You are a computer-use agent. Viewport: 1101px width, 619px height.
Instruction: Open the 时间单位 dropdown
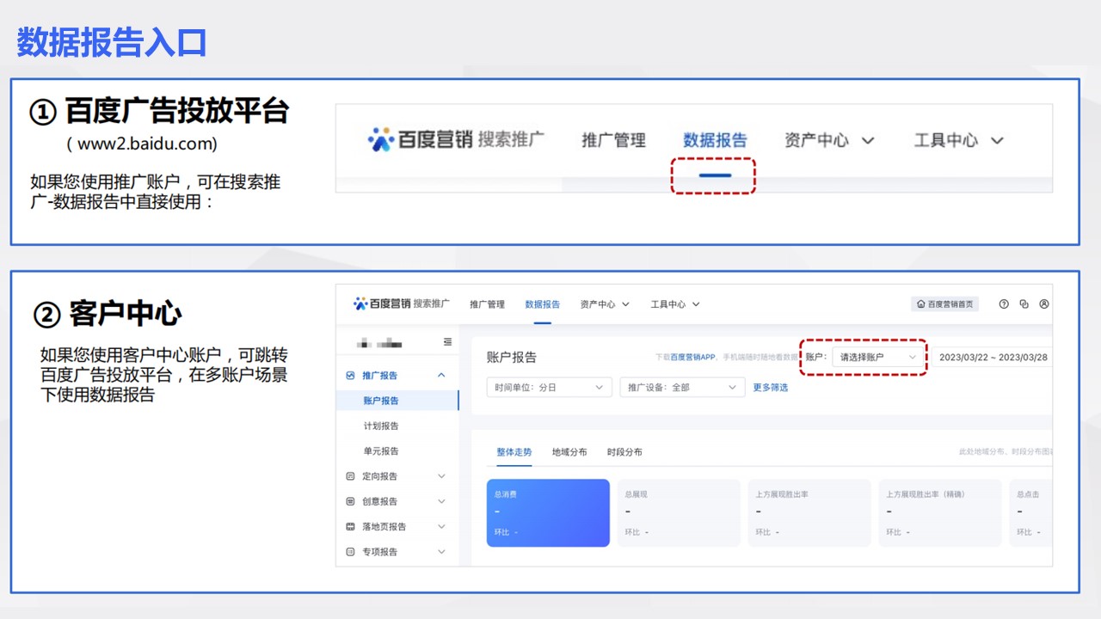point(549,388)
